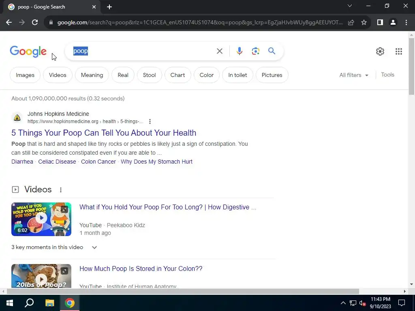Bookmark this page with the star icon
Viewport: 415px width, 311px height.
point(364,23)
